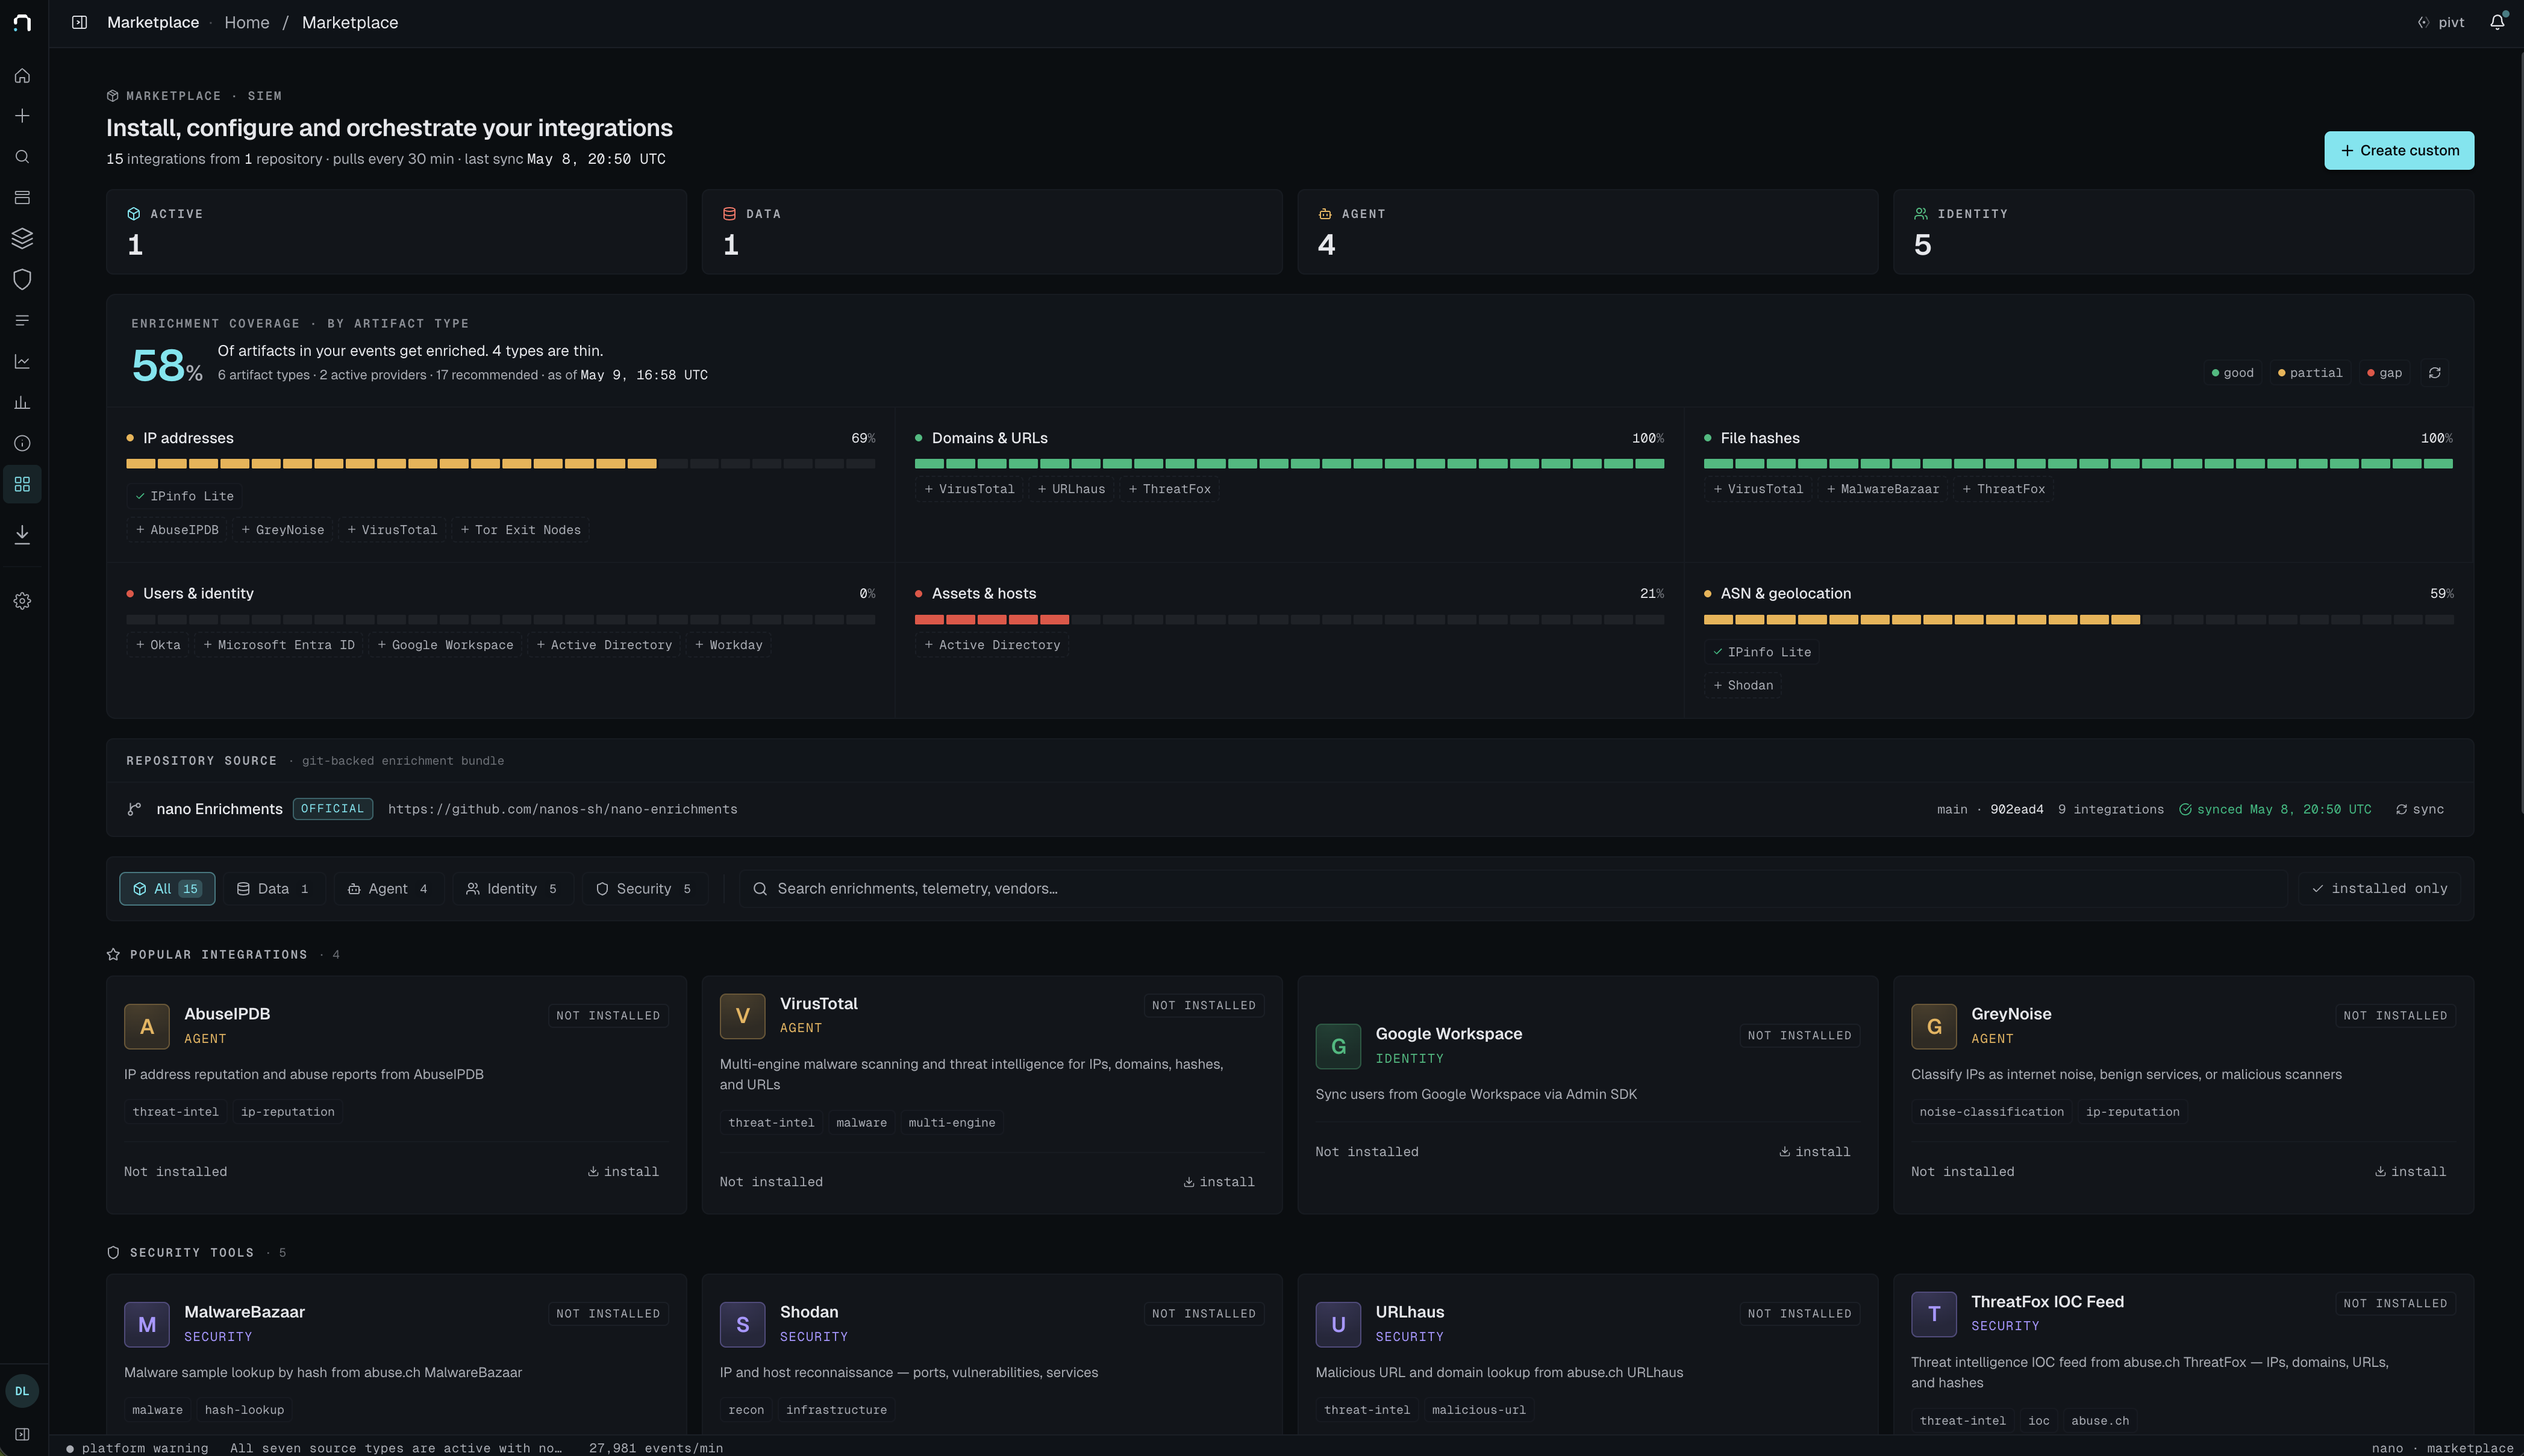Click sync on nano Enrichments repository
Screen dimensions: 2524x1456
(x=2419, y=810)
